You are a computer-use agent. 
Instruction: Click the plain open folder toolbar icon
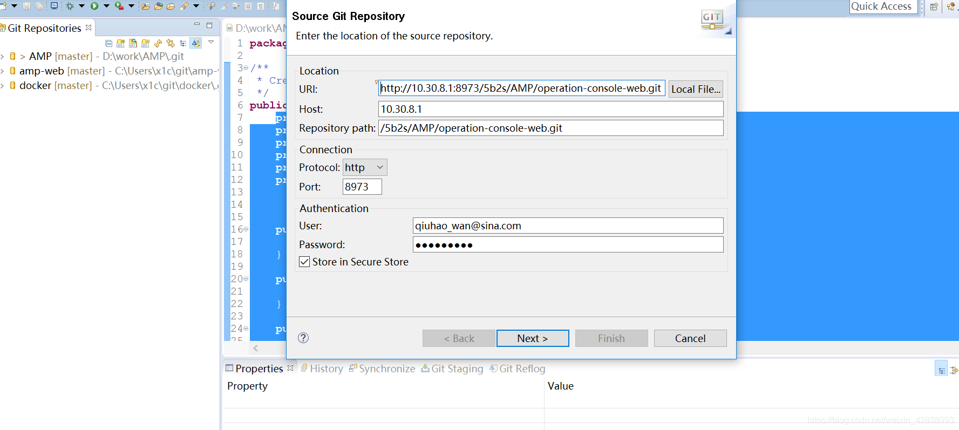point(171,6)
